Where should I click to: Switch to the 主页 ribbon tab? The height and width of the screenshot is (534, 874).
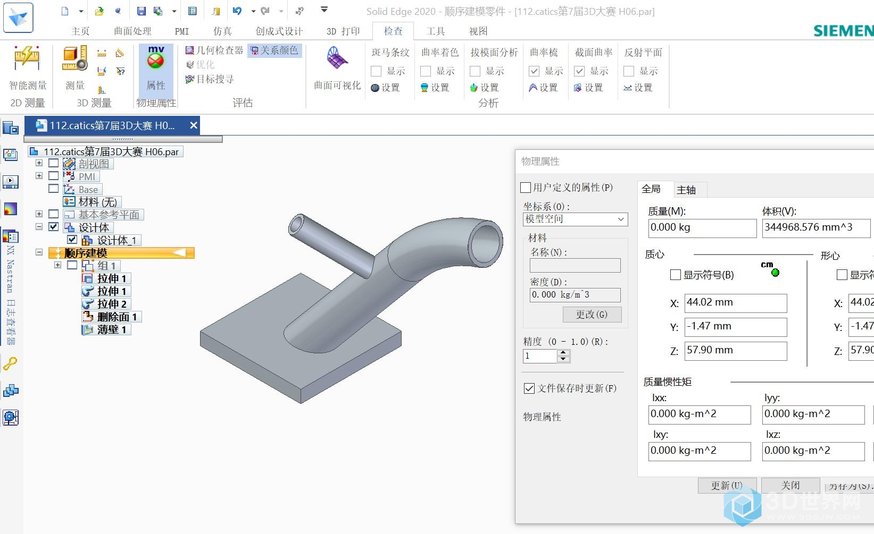click(81, 31)
